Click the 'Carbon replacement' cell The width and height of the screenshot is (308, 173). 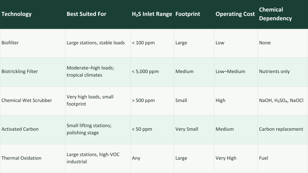pos(281,129)
